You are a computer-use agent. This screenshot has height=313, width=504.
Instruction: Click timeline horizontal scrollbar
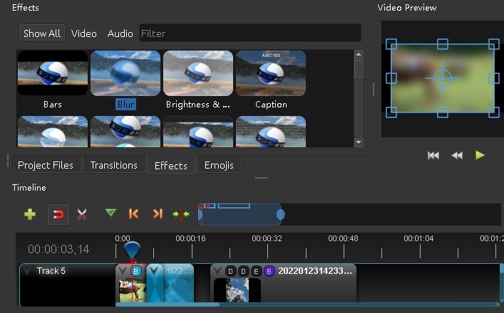point(167,304)
